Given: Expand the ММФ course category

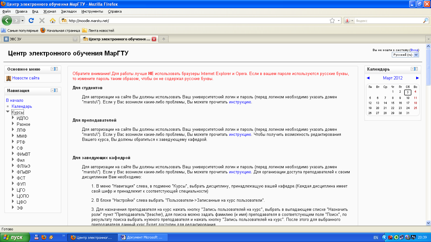Looking at the screenshot, I should click(x=13, y=136).
